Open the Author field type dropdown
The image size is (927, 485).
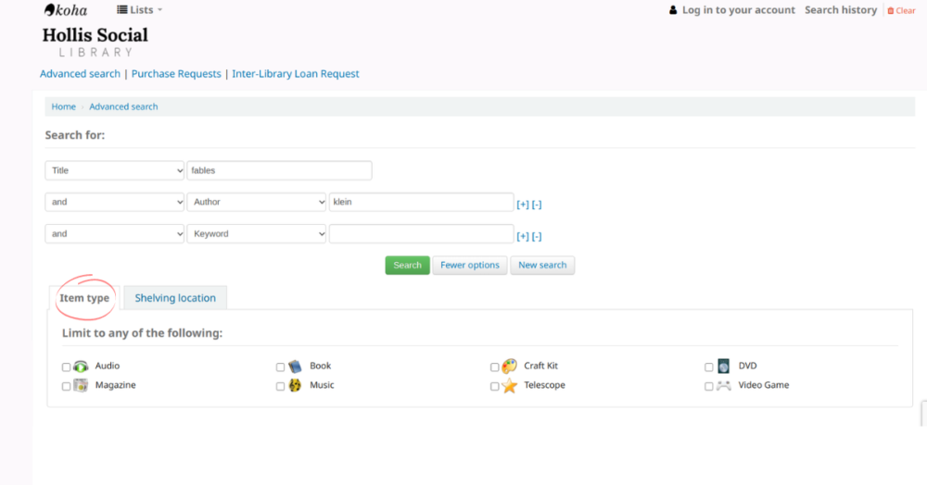[x=257, y=202]
